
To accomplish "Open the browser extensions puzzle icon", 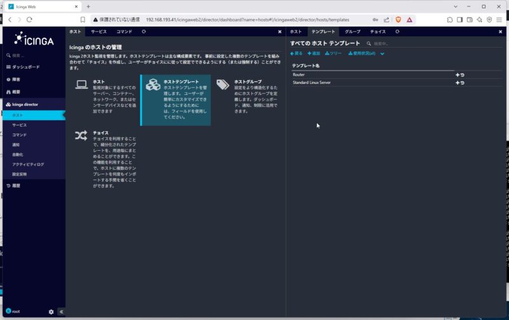I will point(450,20).
